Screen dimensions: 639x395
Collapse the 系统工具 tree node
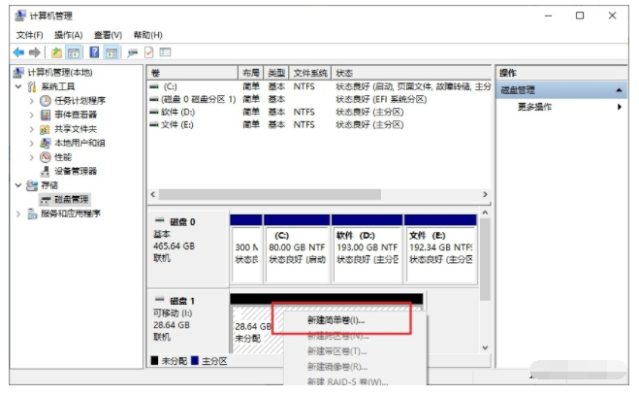tap(18, 86)
